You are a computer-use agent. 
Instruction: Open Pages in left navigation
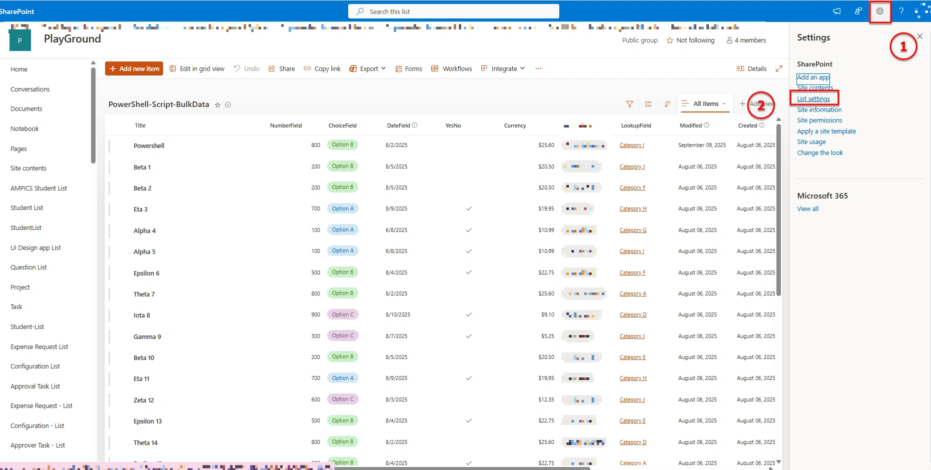[x=19, y=149]
